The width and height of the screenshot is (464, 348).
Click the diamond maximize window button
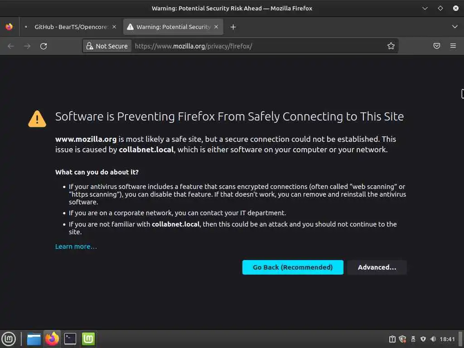[440, 8]
